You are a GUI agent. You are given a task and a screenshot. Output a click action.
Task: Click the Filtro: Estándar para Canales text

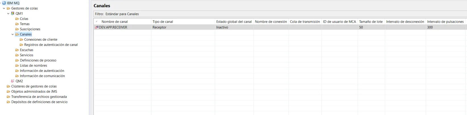117,14
